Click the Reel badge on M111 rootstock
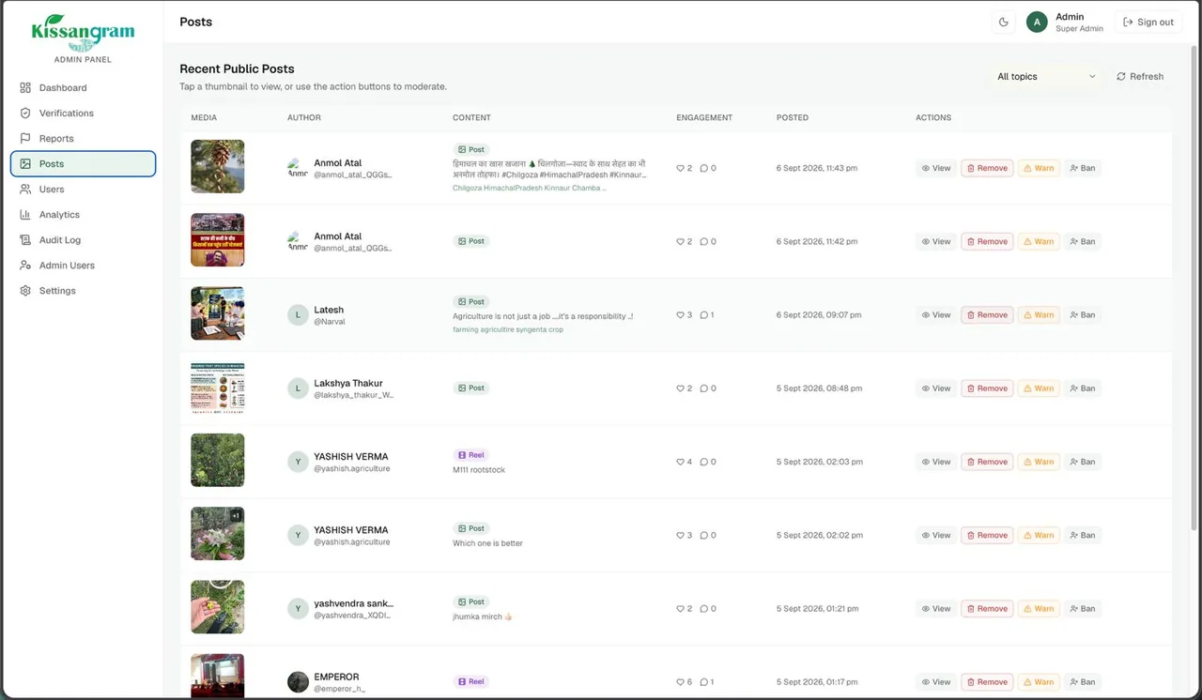This screenshot has width=1202, height=700. click(471, 455)
